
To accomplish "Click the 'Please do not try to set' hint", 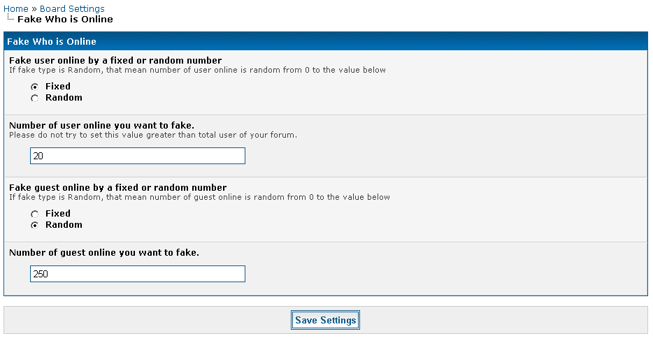I will 153,135.
